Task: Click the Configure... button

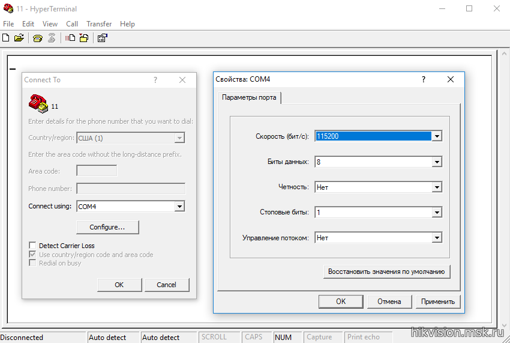Action: click(x=107, y=227)
